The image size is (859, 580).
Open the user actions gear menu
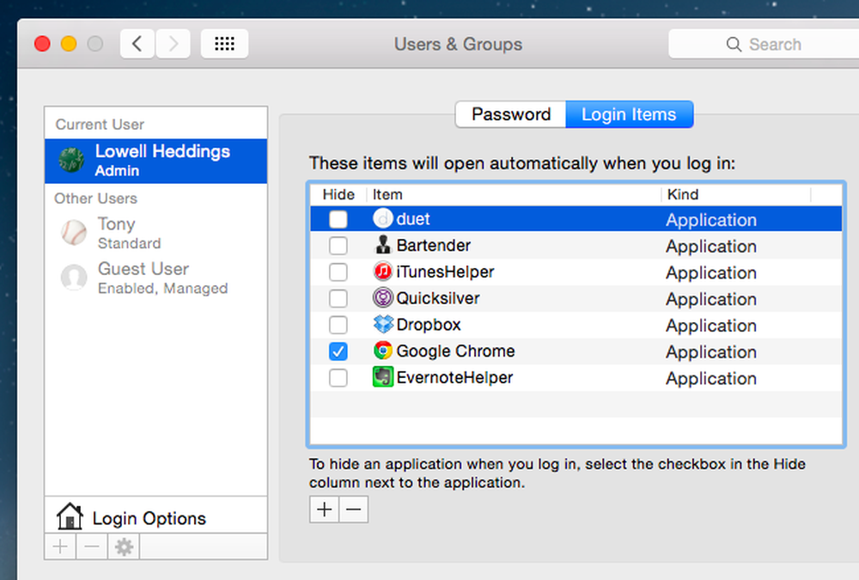pyautogui.click(x=124, y=546)
